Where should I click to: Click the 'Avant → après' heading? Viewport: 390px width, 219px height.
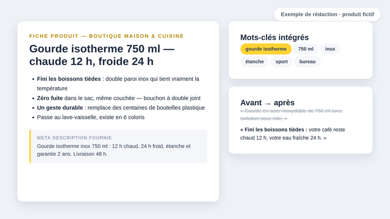click(x=267, y=103)
